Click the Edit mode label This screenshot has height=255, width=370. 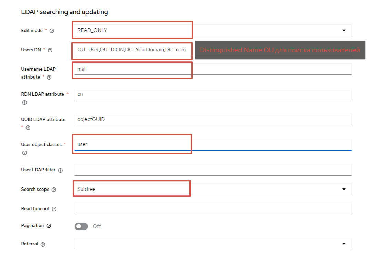[32, 30]
